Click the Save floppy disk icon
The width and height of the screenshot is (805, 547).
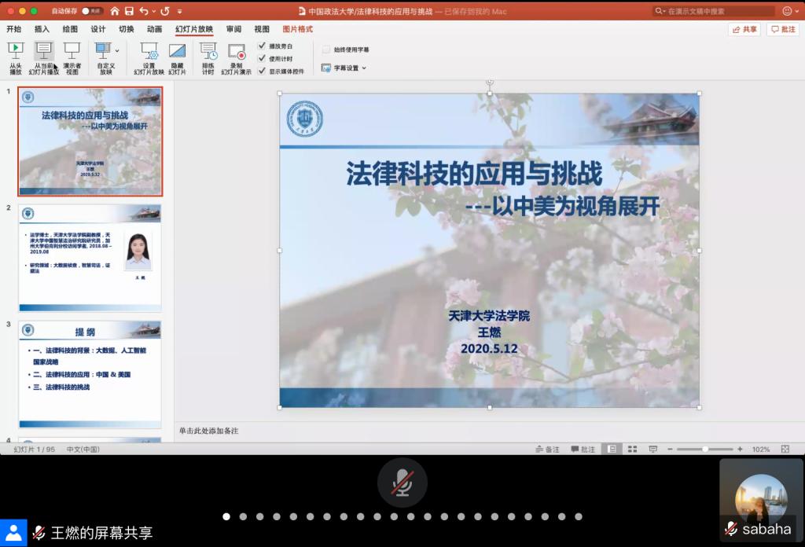point(130,11)
